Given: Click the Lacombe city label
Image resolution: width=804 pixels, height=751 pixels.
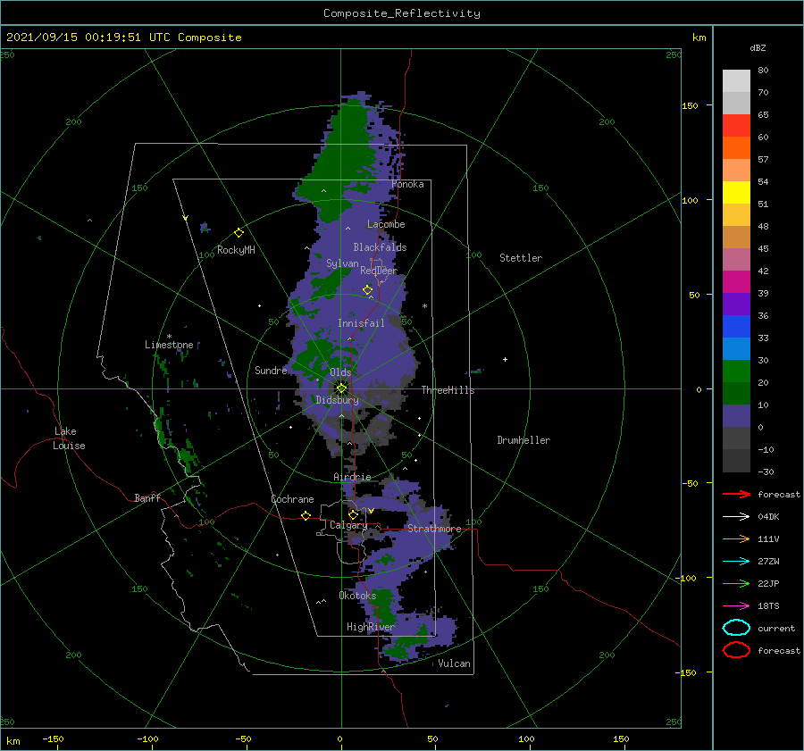Looking at the screenshot, I should (386, 224).
